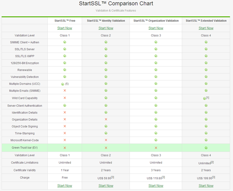Click Renewable check in Free column

(x=65, y=70)
